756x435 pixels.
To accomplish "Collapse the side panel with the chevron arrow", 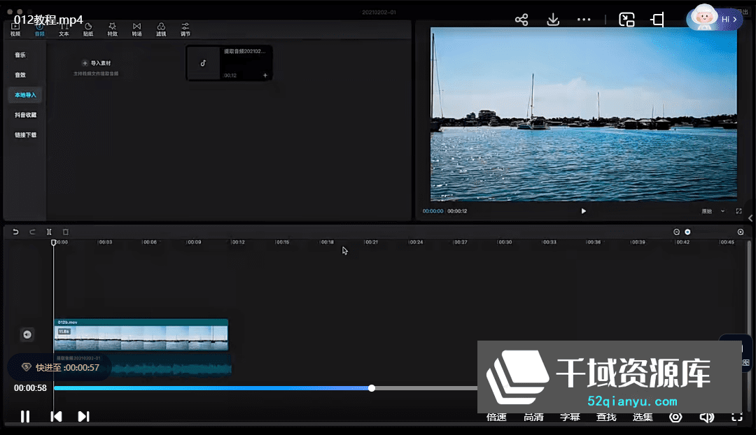I will 750,218.
